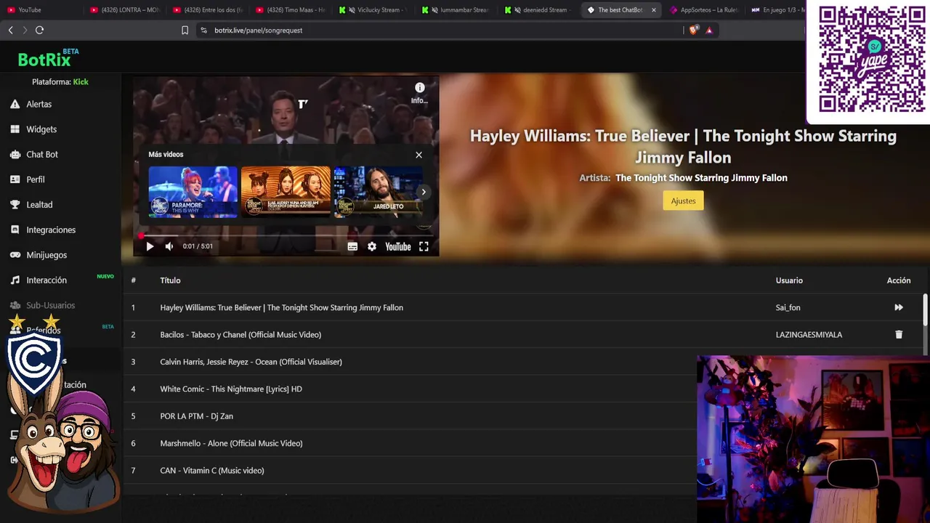The height and width of the screenshot is (523, 930).
Task: Click the Widgets grid icon
Action: pyautogui.click(x=15, y=129)
